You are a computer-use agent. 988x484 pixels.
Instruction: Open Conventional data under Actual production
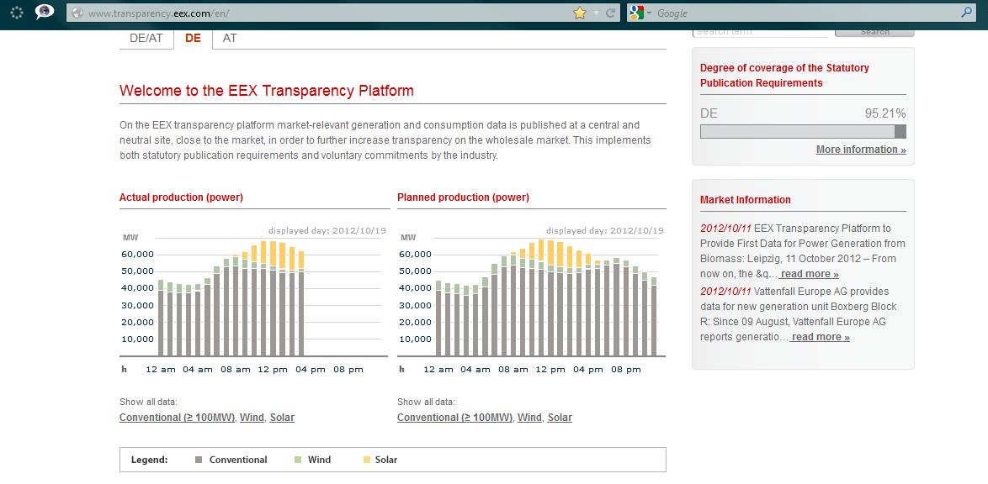coord(177,418)
